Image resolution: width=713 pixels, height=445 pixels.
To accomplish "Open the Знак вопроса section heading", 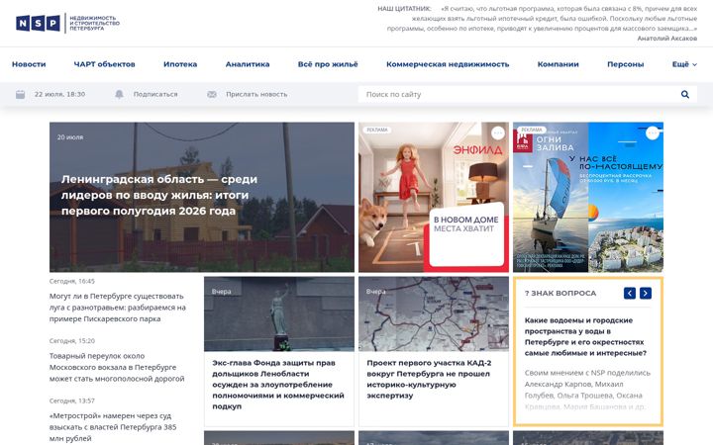I will click(560, 294).
